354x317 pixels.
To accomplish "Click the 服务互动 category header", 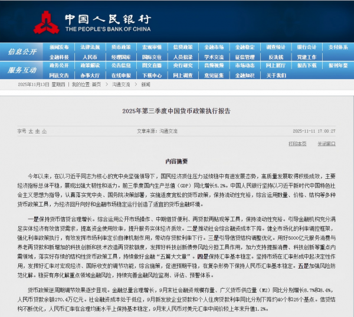I will click(22, 70).
